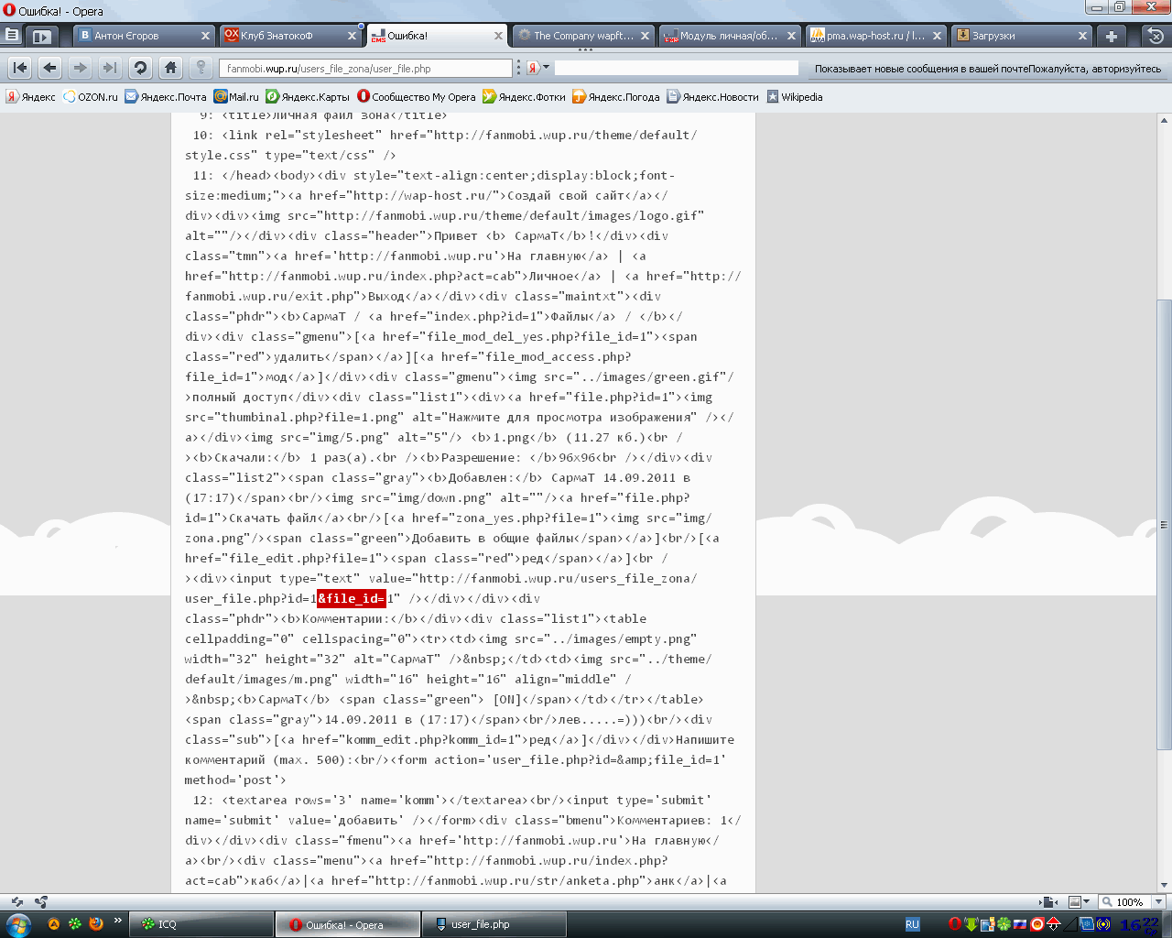Go forward to the next page

click(x=81, y=68)
